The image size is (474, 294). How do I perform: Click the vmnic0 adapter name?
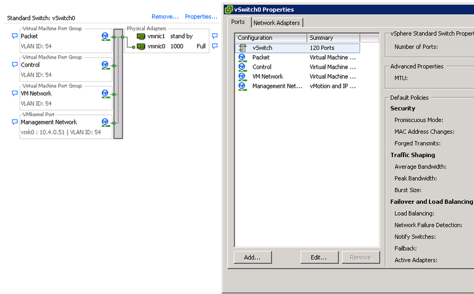156,46
